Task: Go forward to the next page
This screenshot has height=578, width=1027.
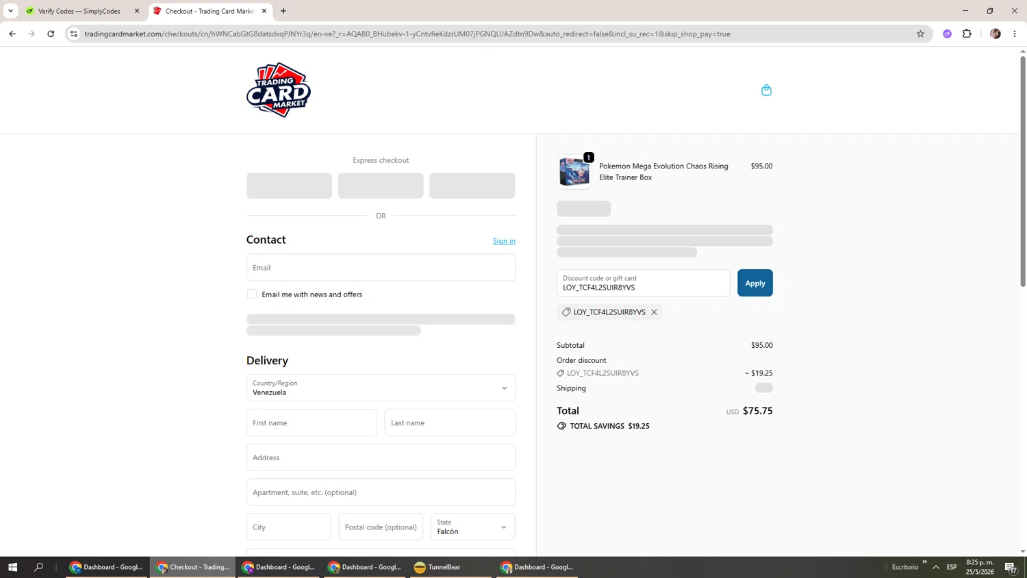Action: (31, 34)
